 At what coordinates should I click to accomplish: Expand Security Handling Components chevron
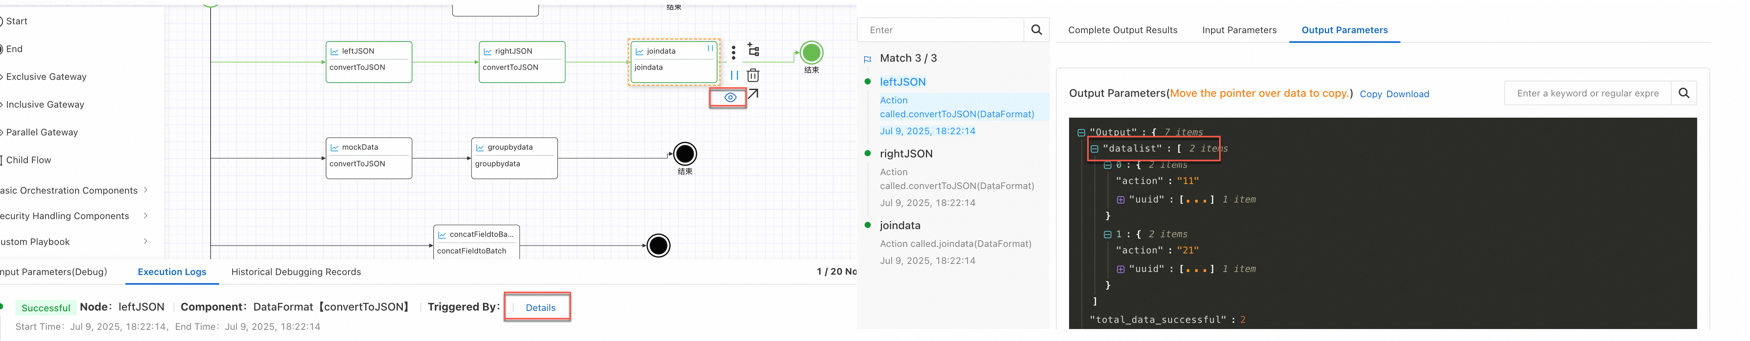coord(146,216)
